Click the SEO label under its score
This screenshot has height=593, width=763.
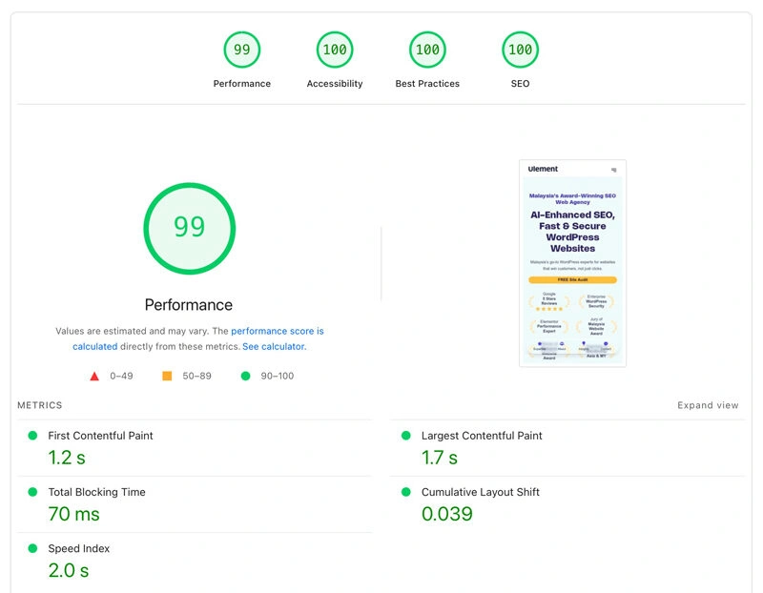520,83
